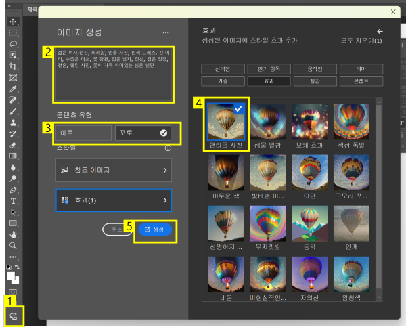This screenshot has width=406, height=327.
Task: Toggle Quick Mask mode icon
Action: (13, 292)
